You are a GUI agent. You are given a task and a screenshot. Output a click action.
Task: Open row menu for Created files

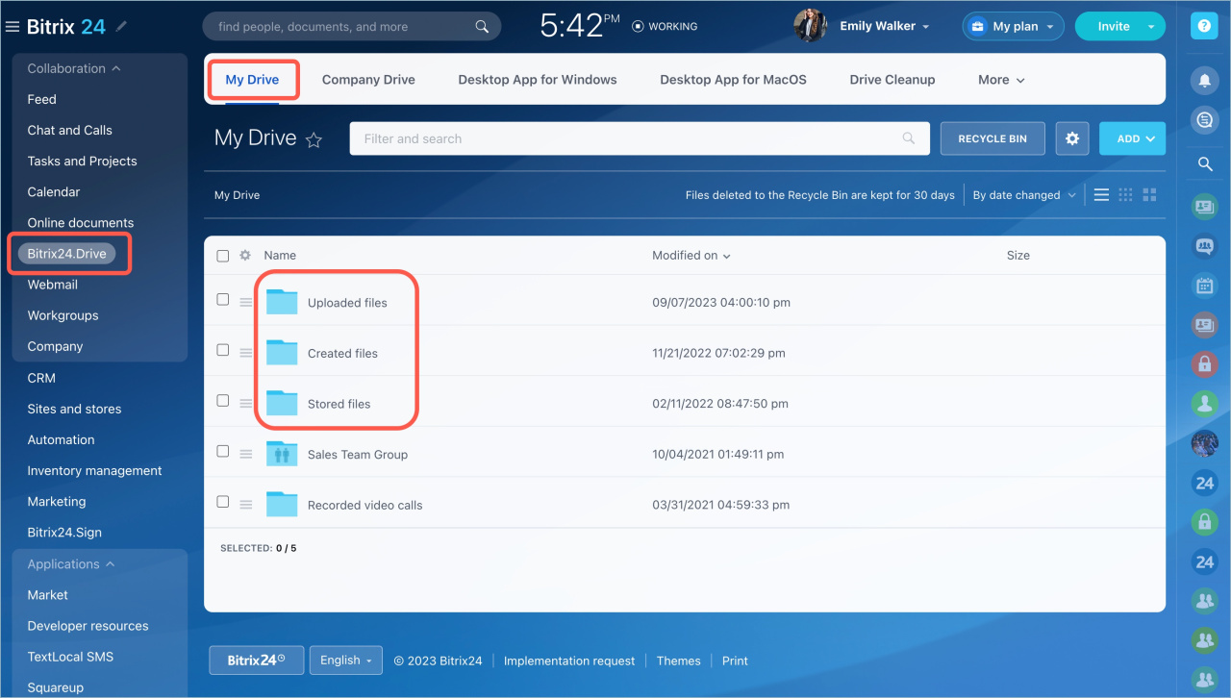coord(246,354)
